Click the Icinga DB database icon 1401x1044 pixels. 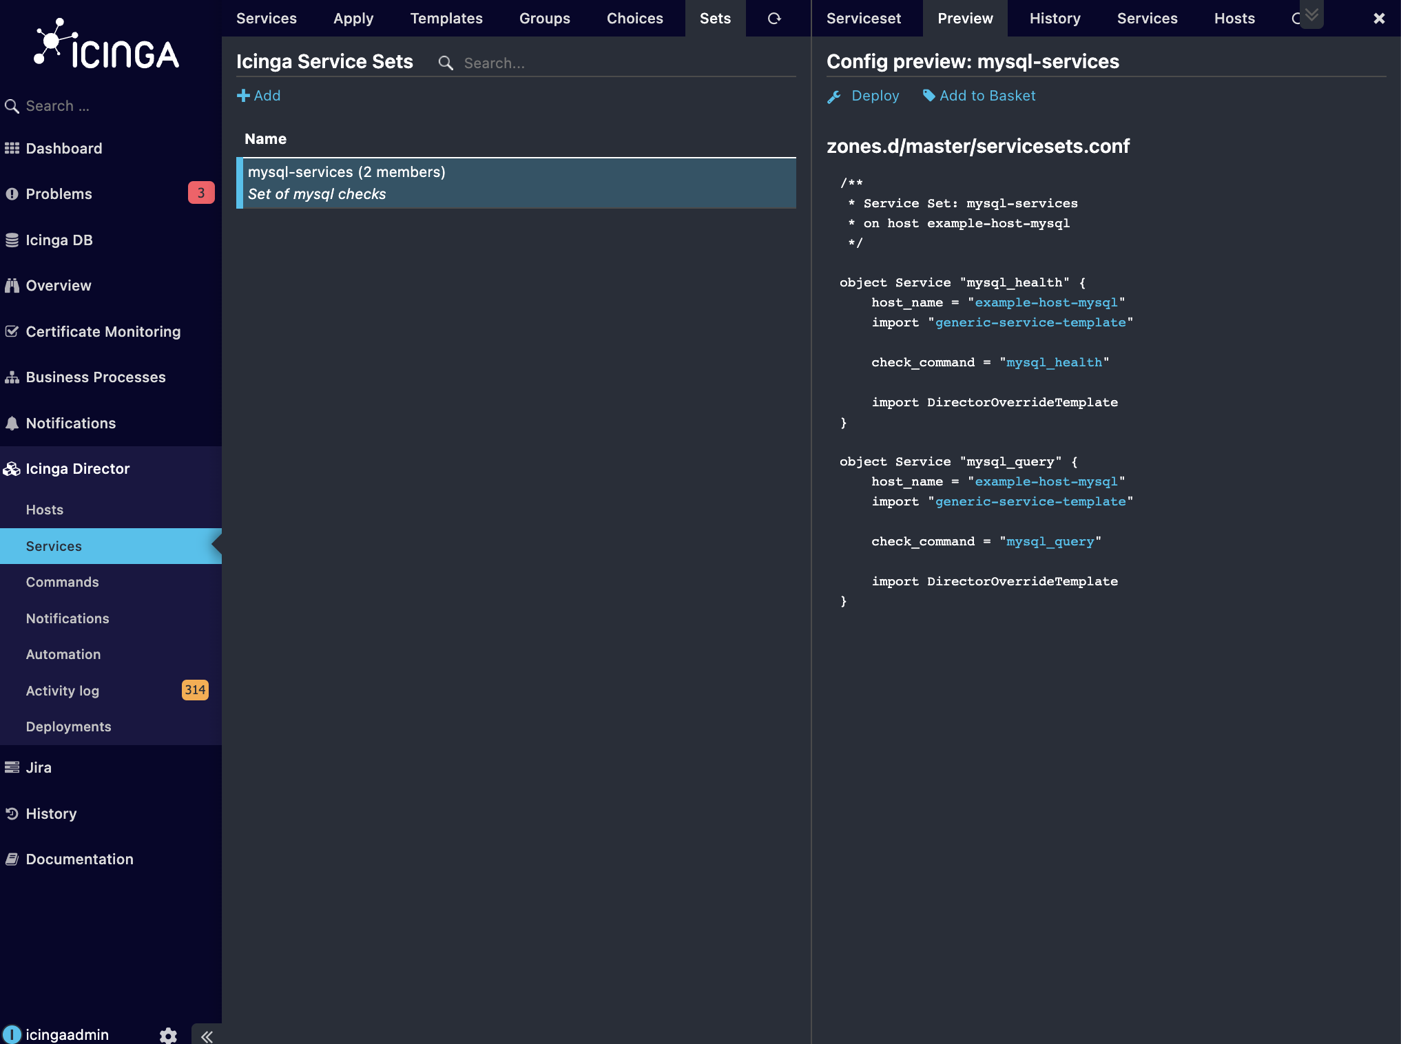click(x=12, y=240)
